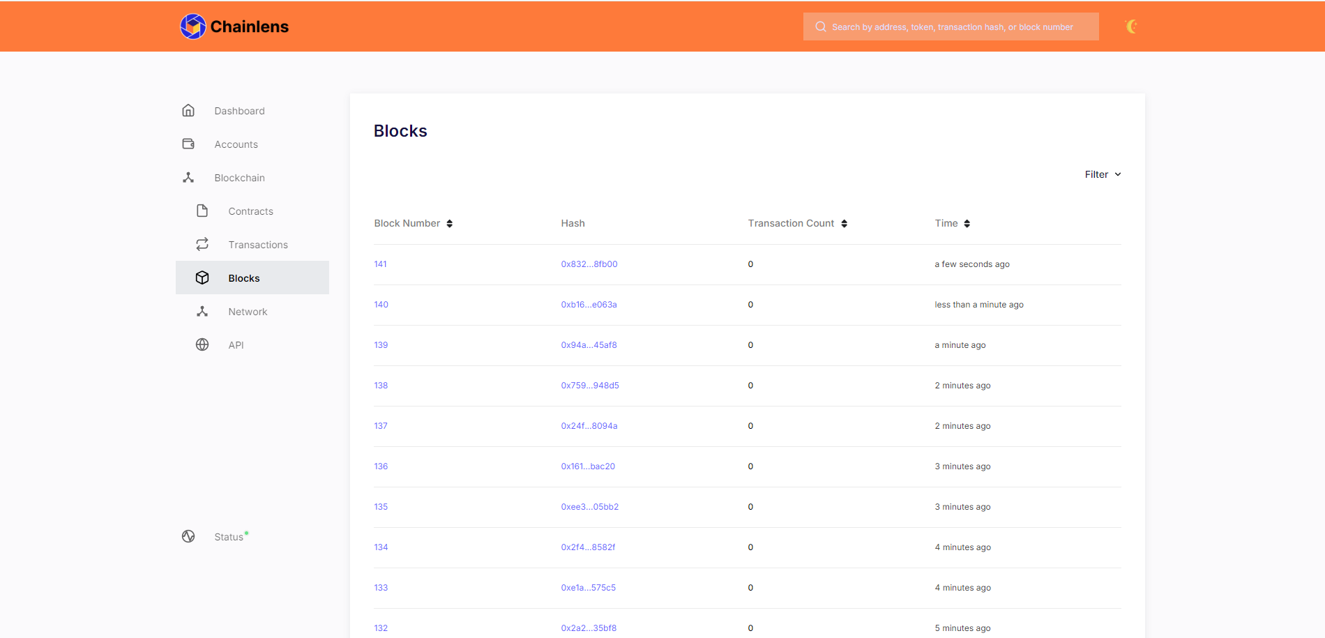1325x638 pixels.
Task: Click the Chainlens brand name
Action: (x=250, y=26)
